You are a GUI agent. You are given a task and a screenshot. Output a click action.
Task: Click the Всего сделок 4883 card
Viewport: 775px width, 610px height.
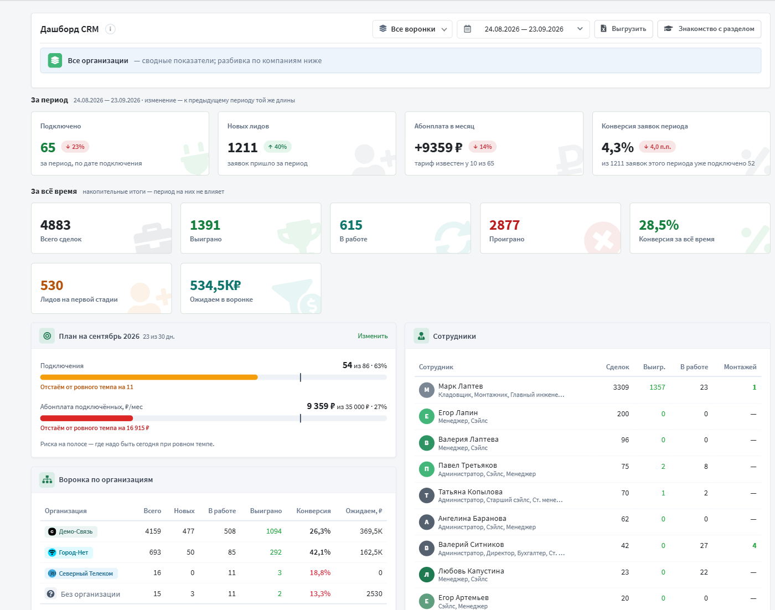click(101, 228)
